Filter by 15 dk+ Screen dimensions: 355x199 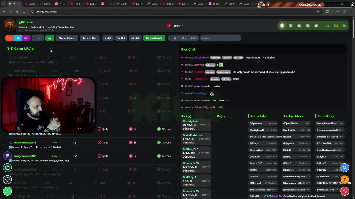121,38
